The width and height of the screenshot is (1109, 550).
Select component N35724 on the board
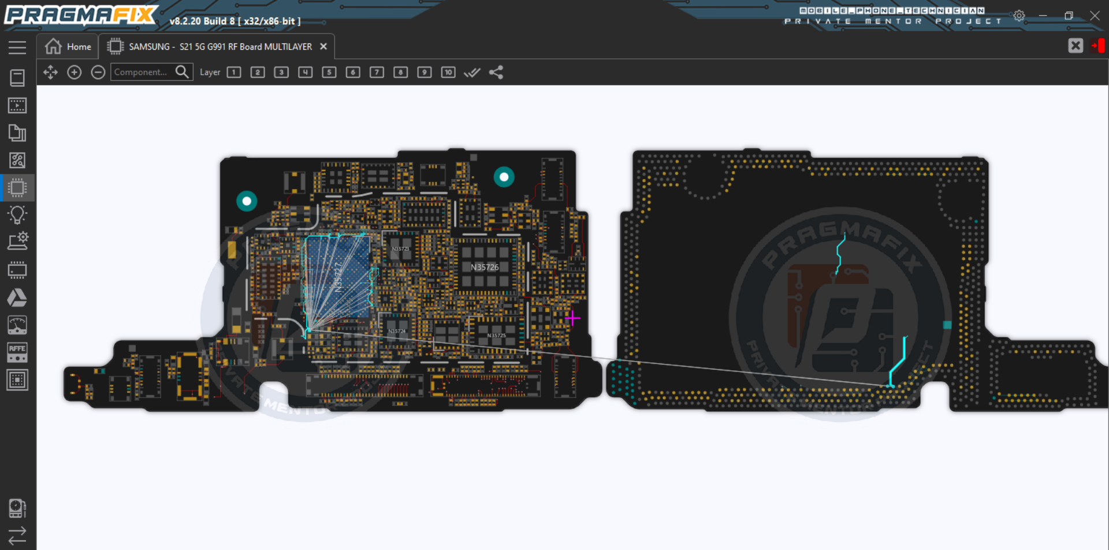point(397,331)
